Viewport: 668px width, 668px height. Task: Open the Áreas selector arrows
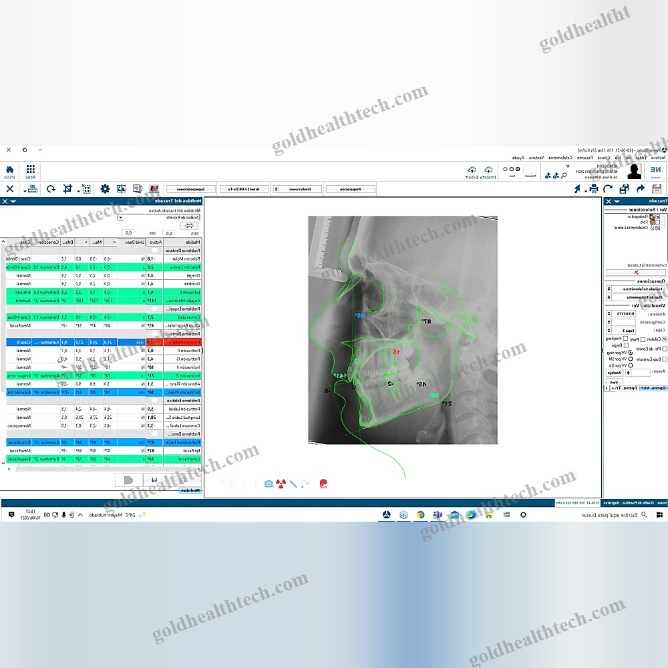coord(628,373)
